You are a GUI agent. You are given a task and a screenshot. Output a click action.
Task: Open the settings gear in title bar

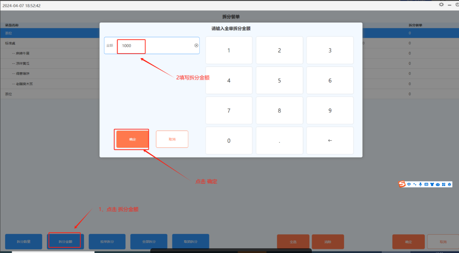click(x=441, y=5)
